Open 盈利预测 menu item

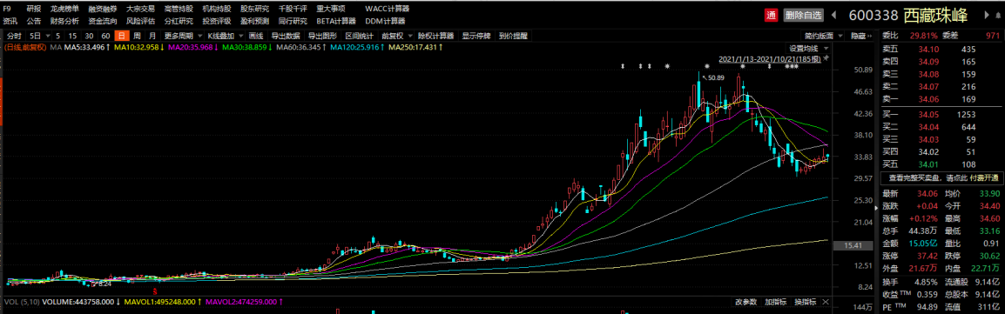pyautogui.click(x=254, y=21)
